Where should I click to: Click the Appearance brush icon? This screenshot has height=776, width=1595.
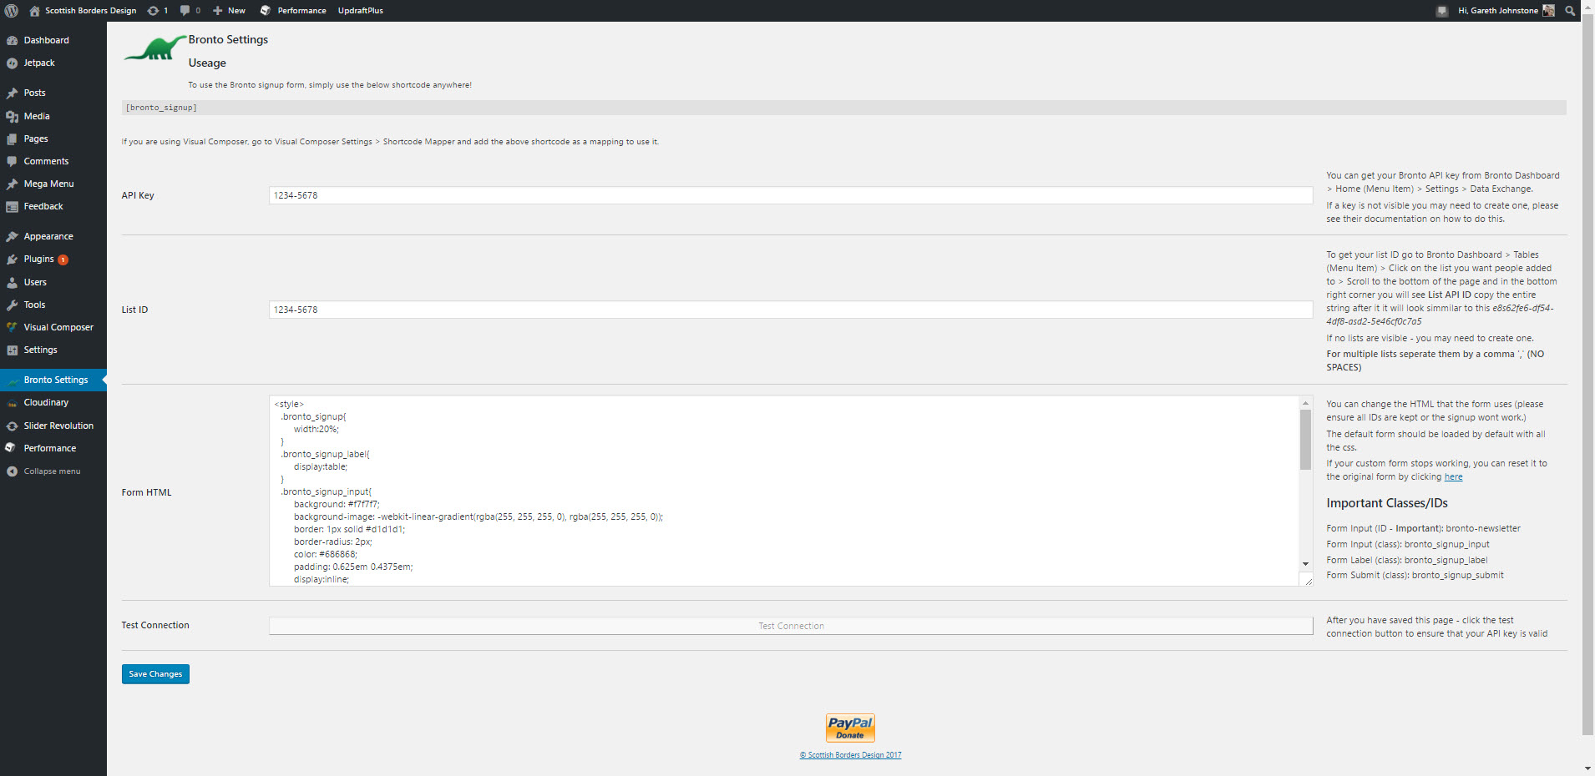(12, 237)
